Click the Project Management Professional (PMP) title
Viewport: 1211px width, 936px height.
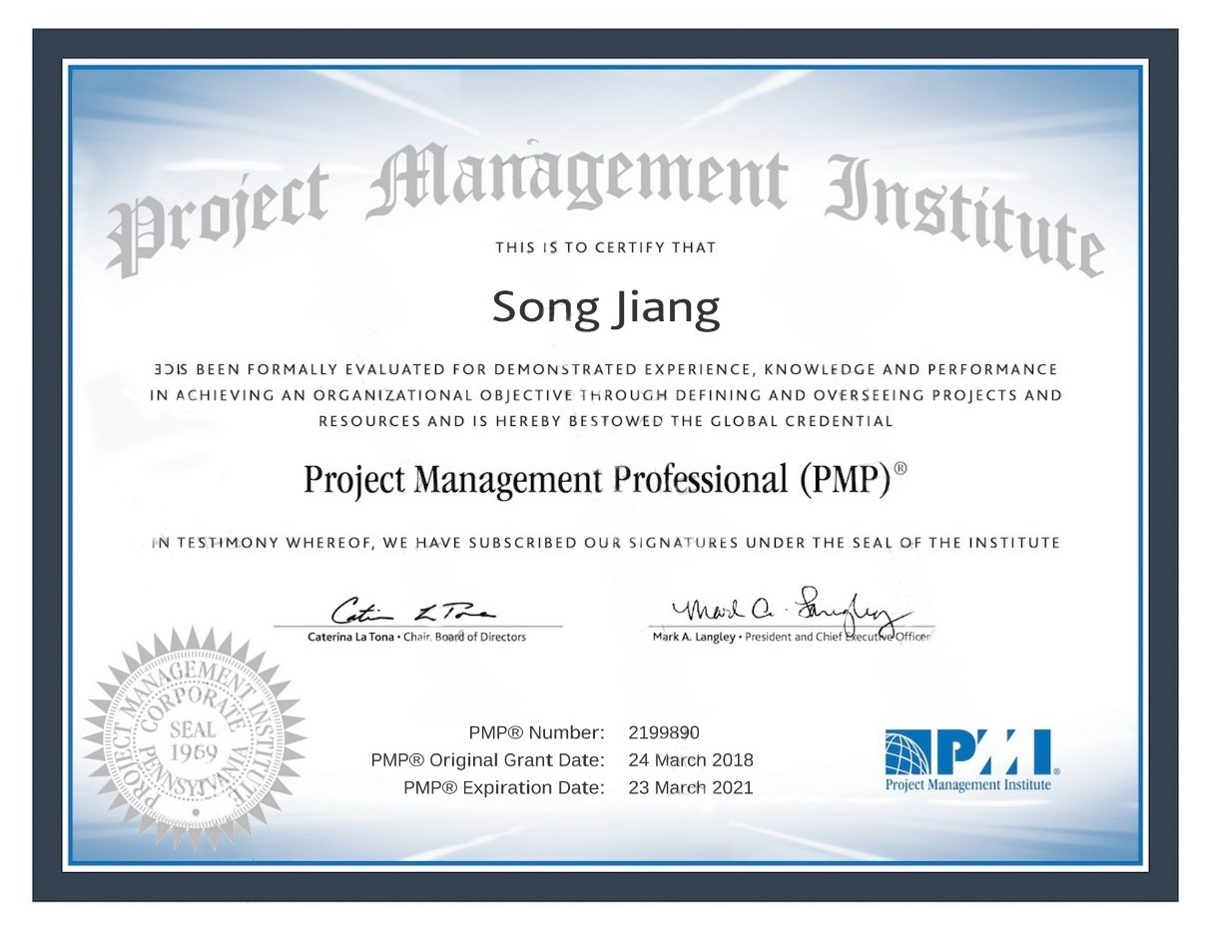(606, 481)
